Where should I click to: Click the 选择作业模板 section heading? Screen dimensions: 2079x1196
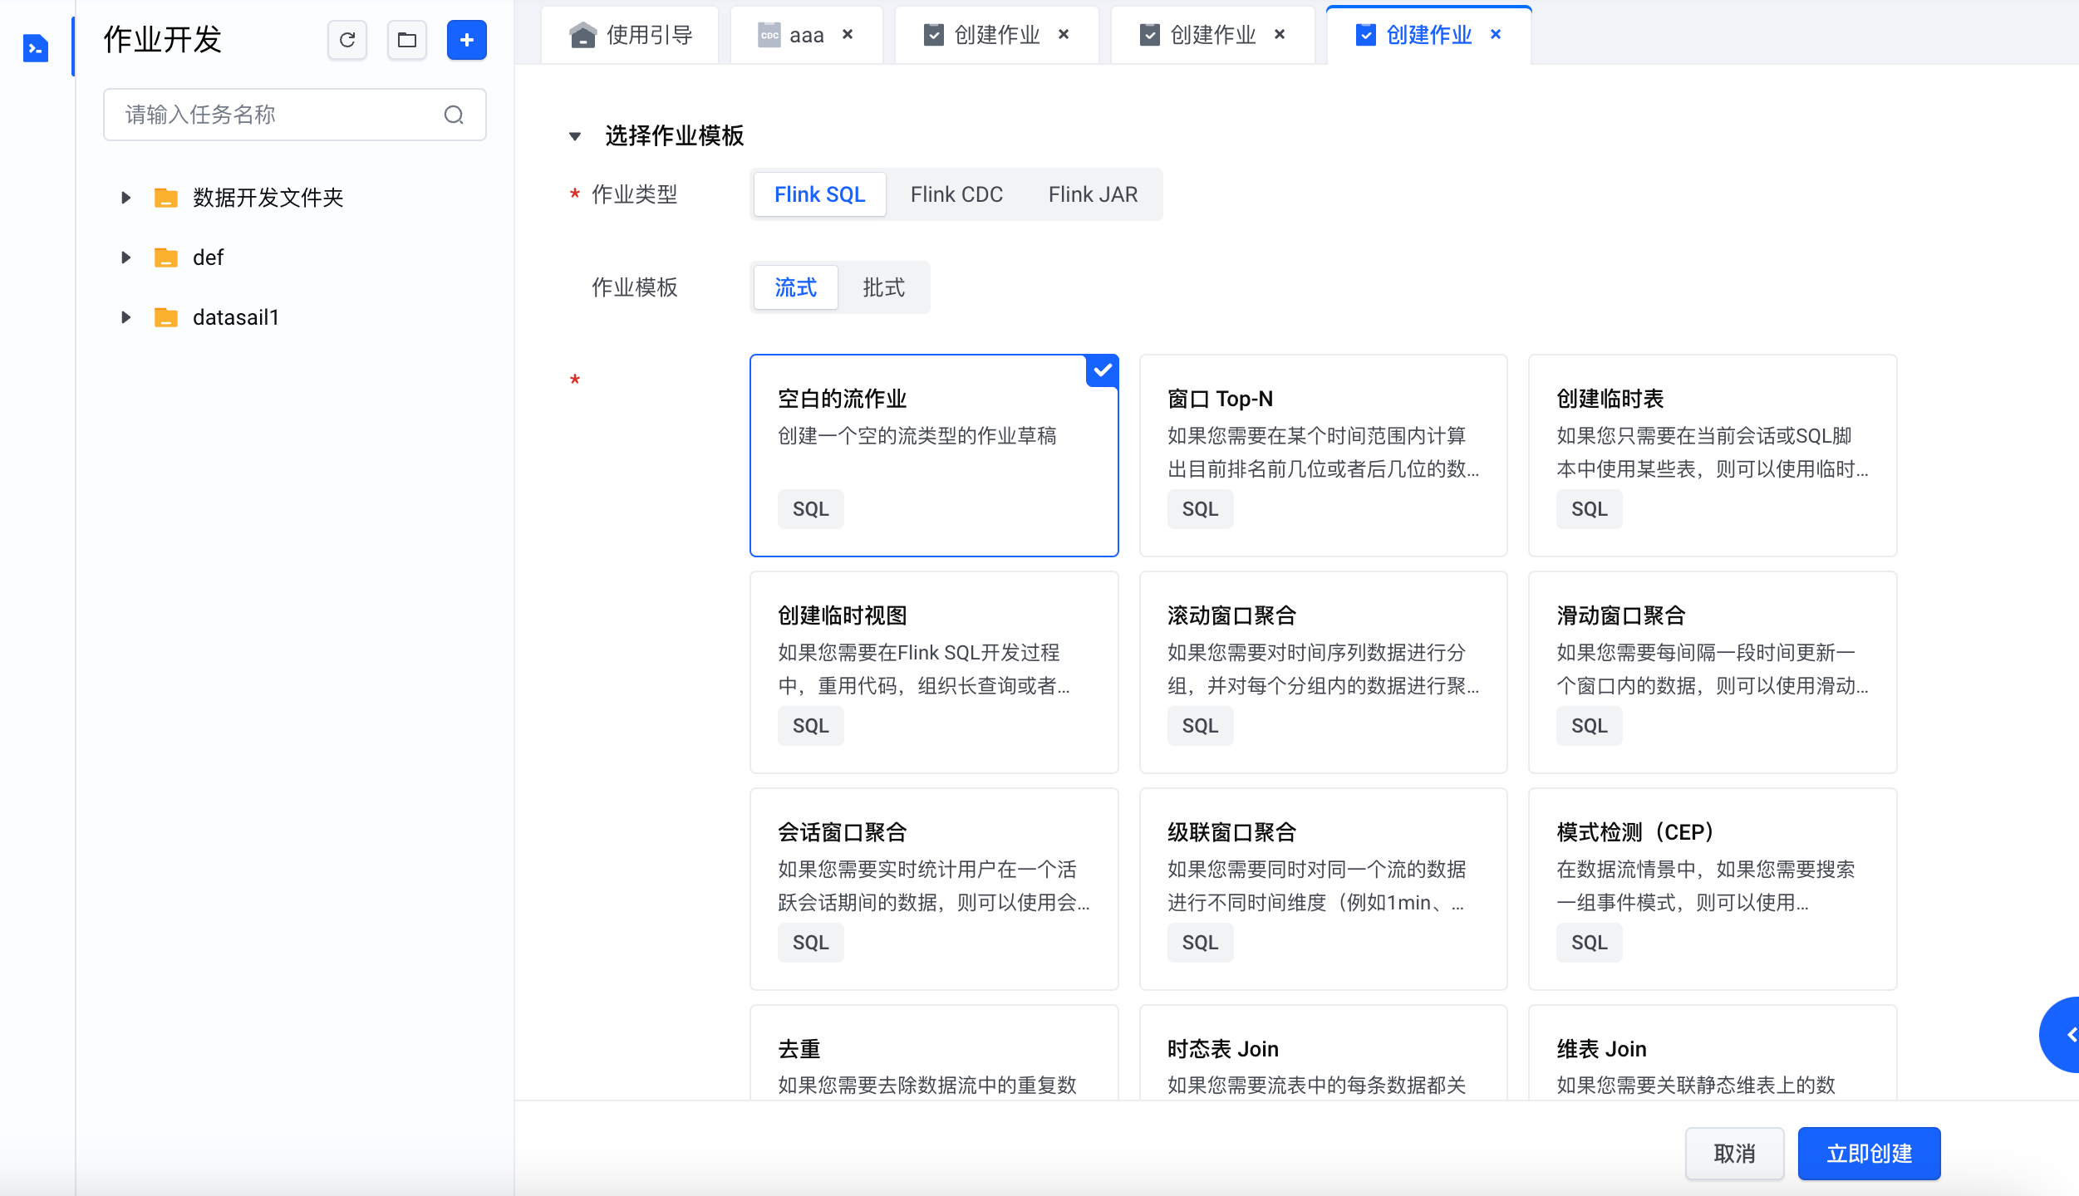[x=674, y=136]
